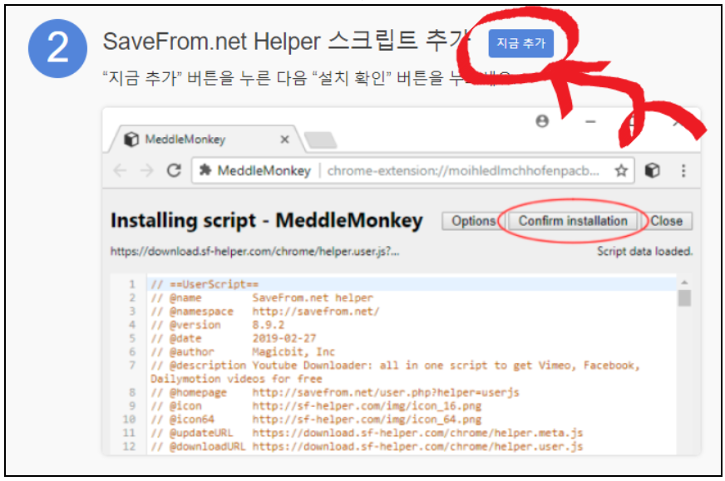Screen dimensions: 725x481
Task: Click the @namespace http://savefrom.net/ line
Action: coord(265,311)
